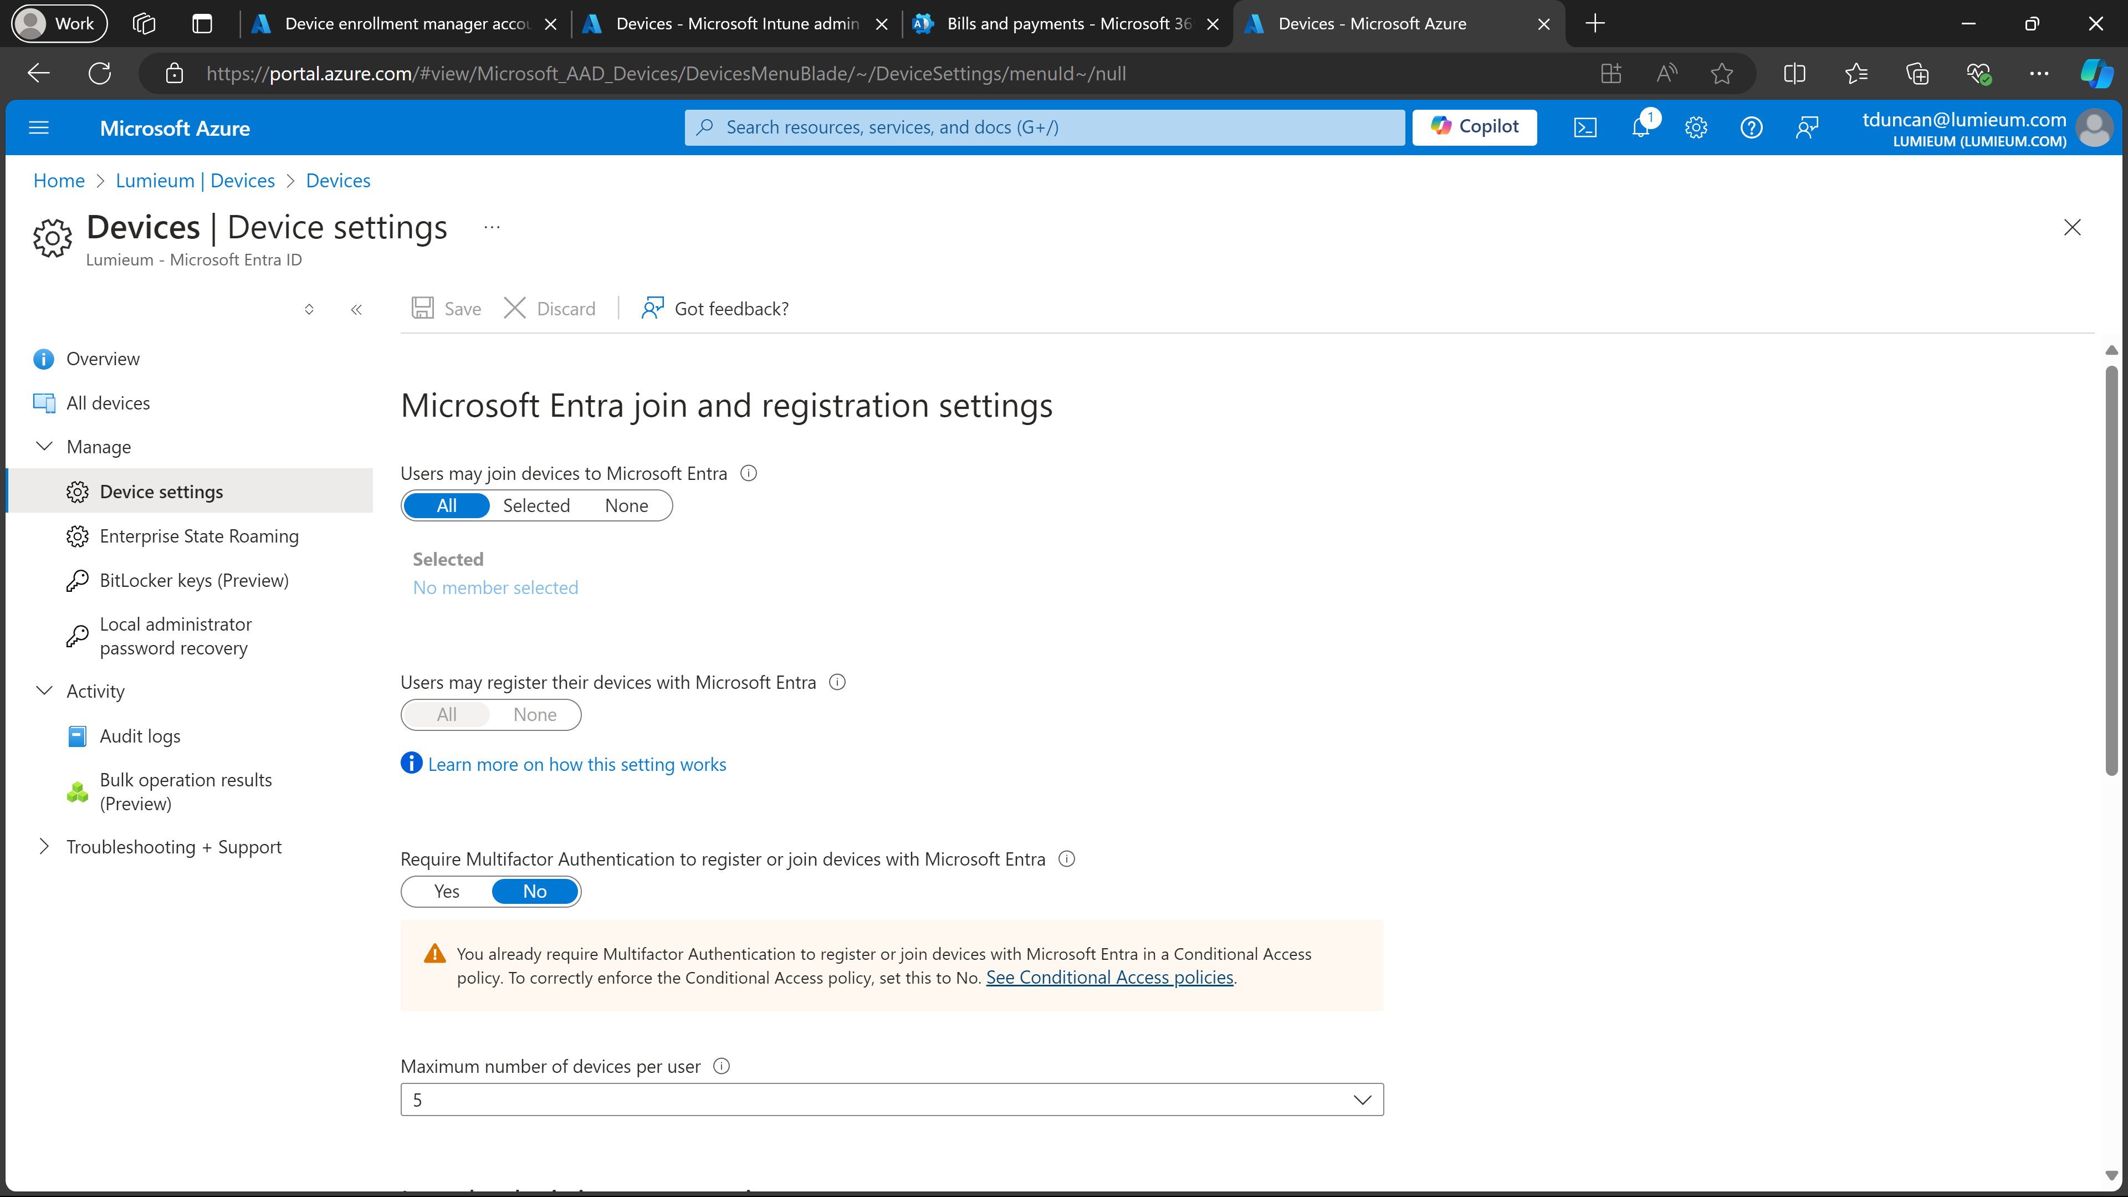Click the Azure search resources box
The width and height of the screenshot is (2128, 1197).
click(x=1044, y=127)
